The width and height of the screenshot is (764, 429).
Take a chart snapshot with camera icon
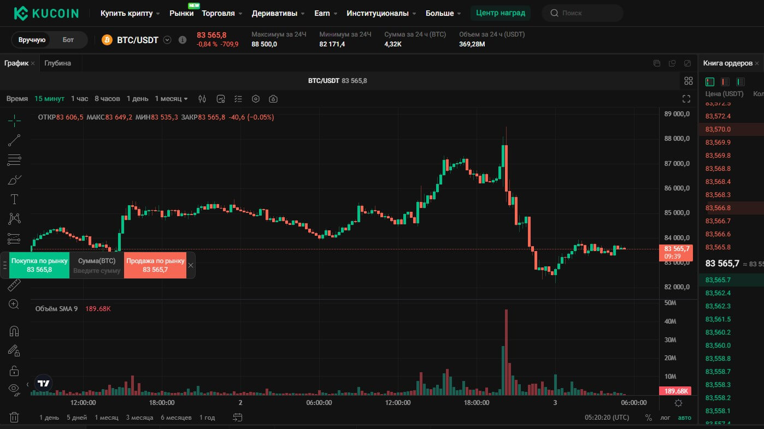[273, 99]
